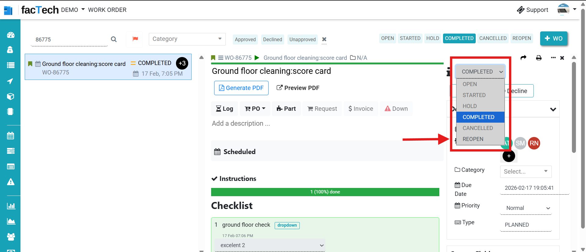Open the Category filter dropdown

187,39
